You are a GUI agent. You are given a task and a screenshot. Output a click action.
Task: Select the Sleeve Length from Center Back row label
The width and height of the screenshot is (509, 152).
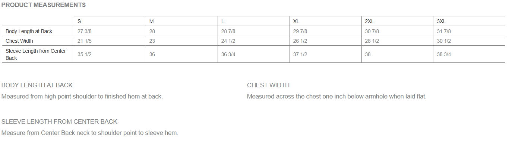tap(36, 54)
